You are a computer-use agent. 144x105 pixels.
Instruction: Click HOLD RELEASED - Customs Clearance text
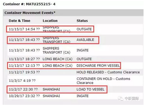(108, 72)
